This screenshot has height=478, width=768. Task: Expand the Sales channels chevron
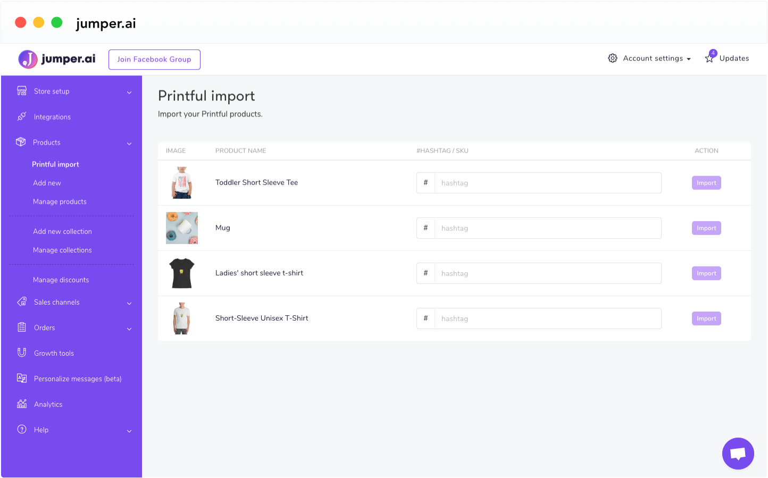tap(129, 304)
